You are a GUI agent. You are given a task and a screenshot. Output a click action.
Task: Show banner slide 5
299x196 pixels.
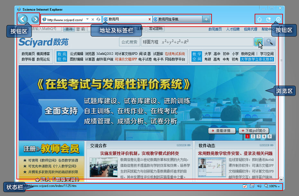(269, 136)
